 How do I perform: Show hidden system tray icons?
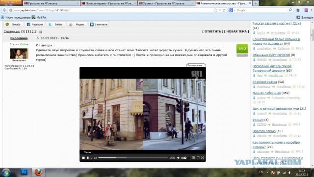tap(267, 173)
